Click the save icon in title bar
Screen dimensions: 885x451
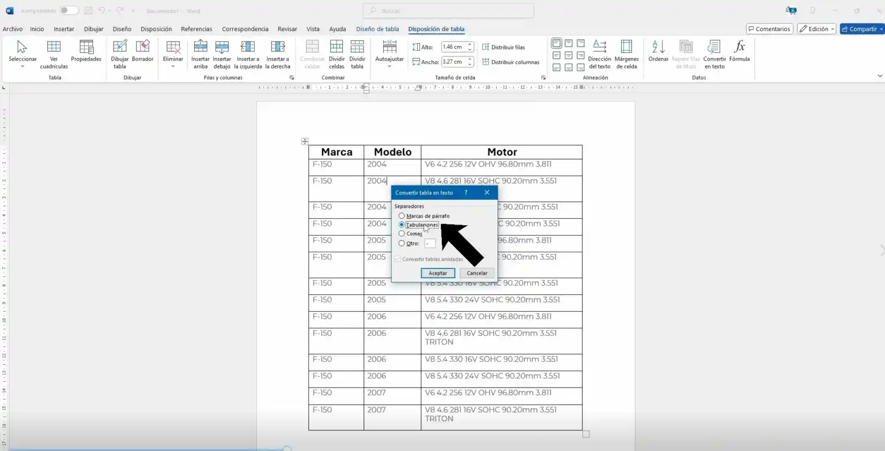88,10
